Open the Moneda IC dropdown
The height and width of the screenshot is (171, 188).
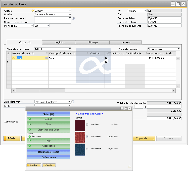coord(32,26)
